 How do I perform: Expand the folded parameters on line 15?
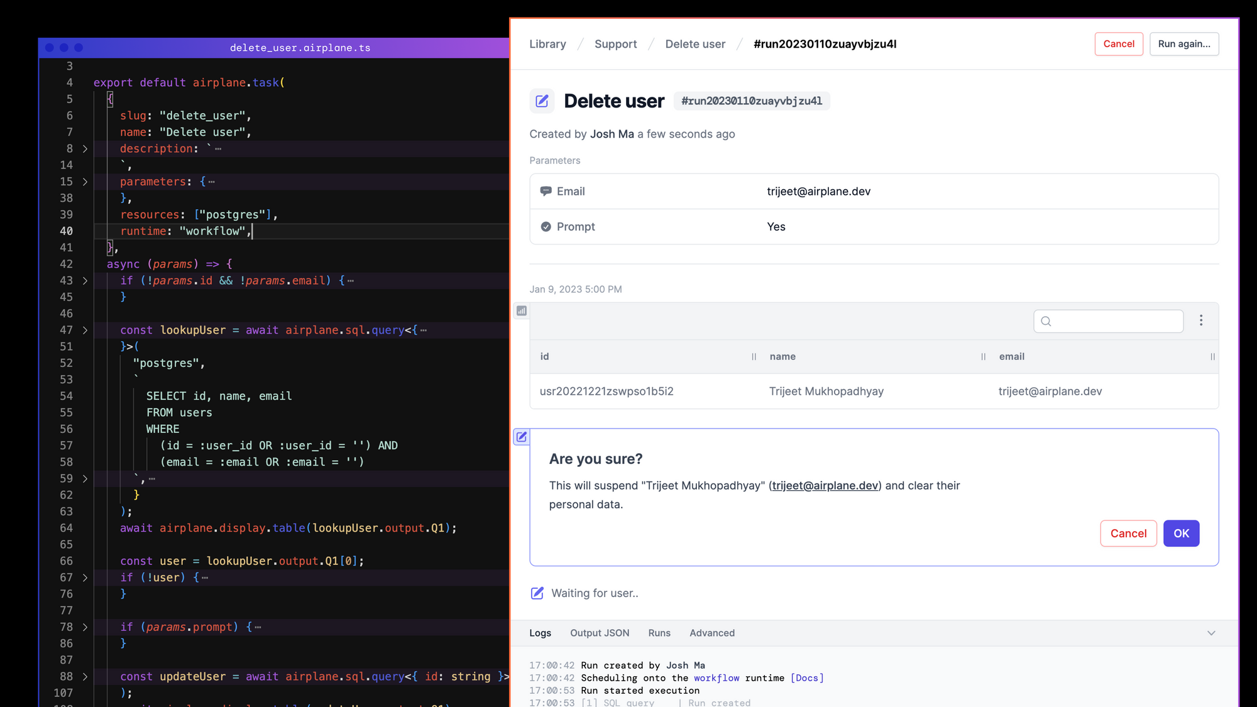pyautogui.click(x=85, y=182)
